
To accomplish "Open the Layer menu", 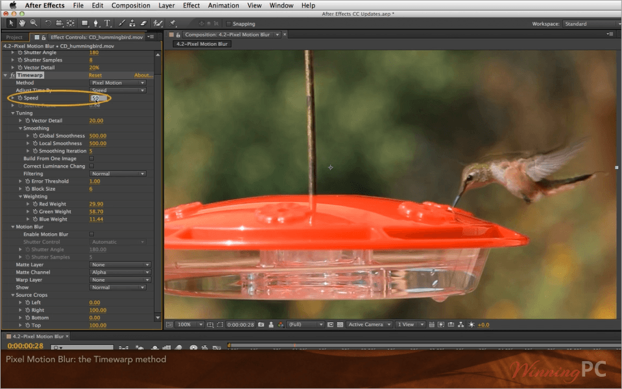I will click(166, 6).
